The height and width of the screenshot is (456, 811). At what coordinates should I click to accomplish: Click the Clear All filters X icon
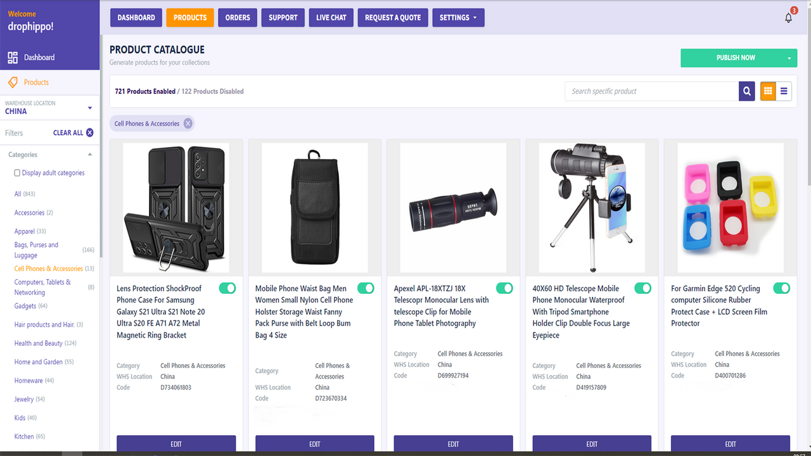[x=89, y=132]
